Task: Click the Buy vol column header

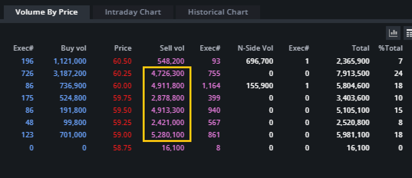Action: (74, 48)
